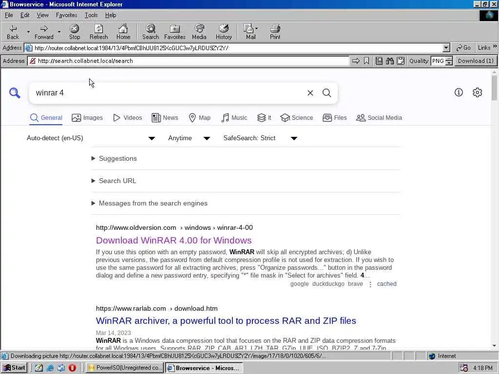
Task: Open the Anytime time range dropdown
Action: pos(189,138)
